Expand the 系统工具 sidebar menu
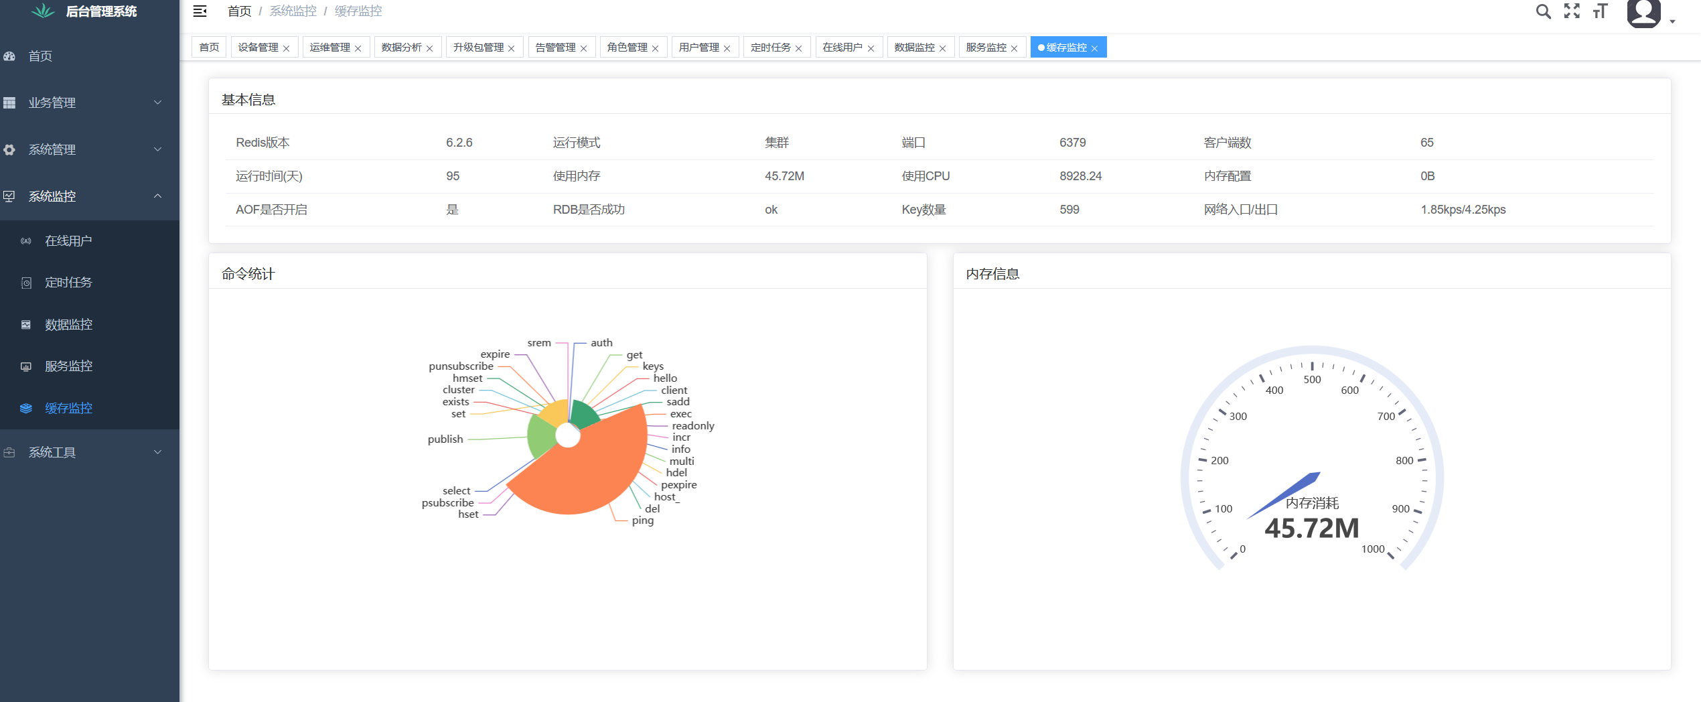Screen dimensions: 1701x702 [90, 452]
